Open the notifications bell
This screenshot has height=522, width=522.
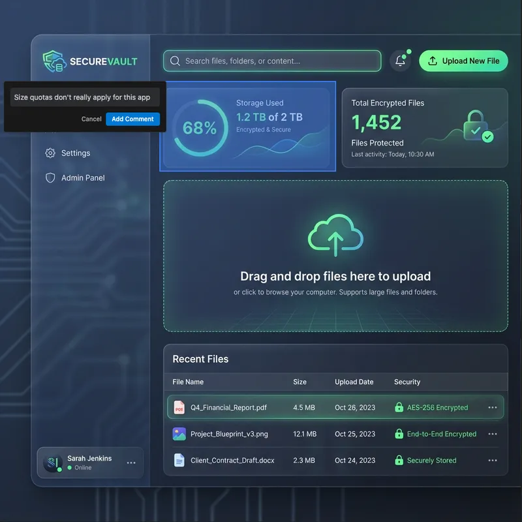[x=401, y=61]
